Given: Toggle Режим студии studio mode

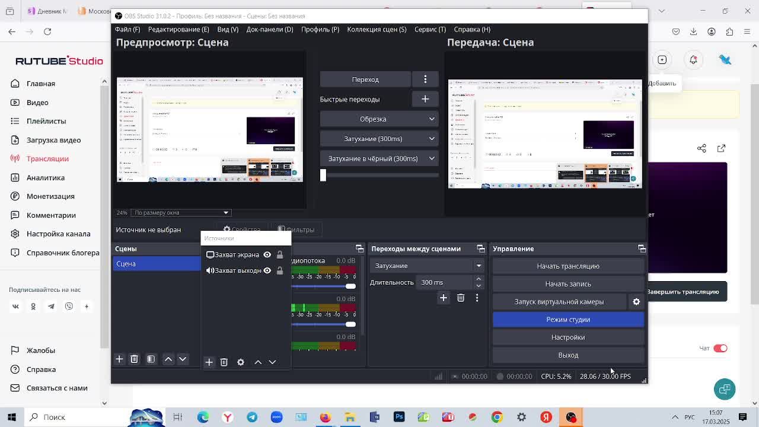Looking at the screenshot, I should pos(568,320).
